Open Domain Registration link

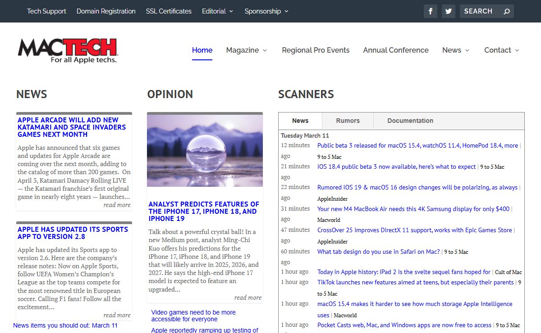pyautogui.click(x=106, y=11)
